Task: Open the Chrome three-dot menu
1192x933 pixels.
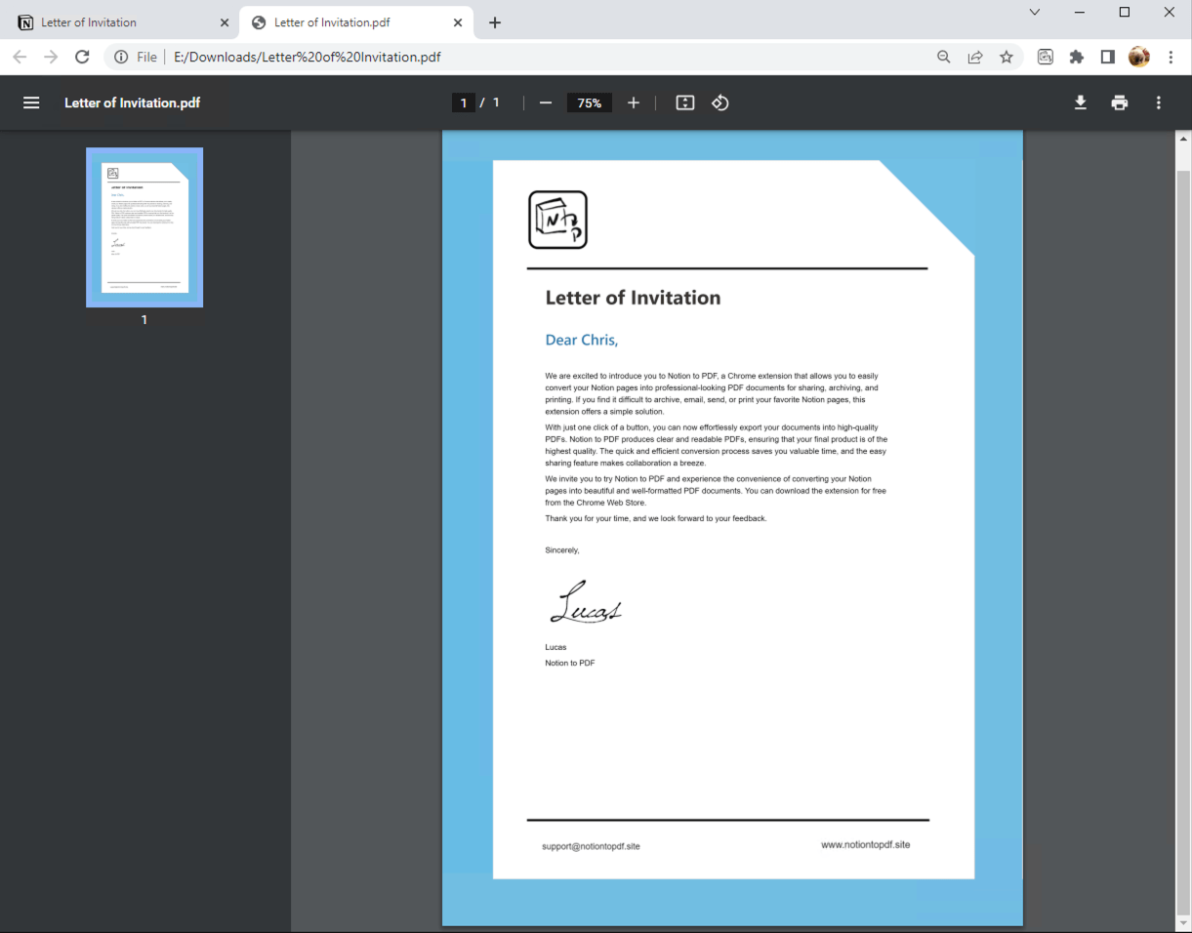Action: click(1171, 57)
